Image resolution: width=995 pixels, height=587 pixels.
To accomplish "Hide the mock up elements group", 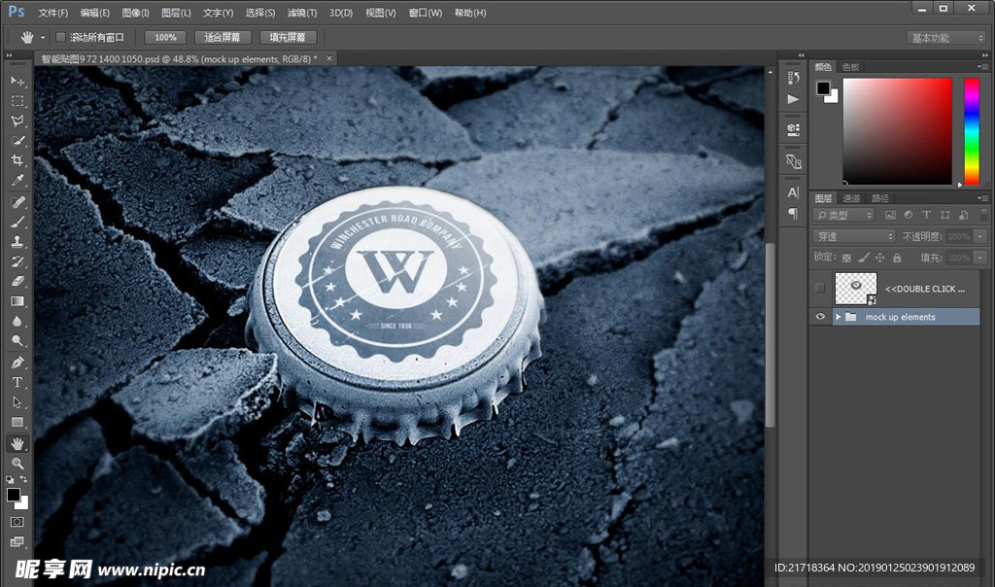I will click(821, 317).
